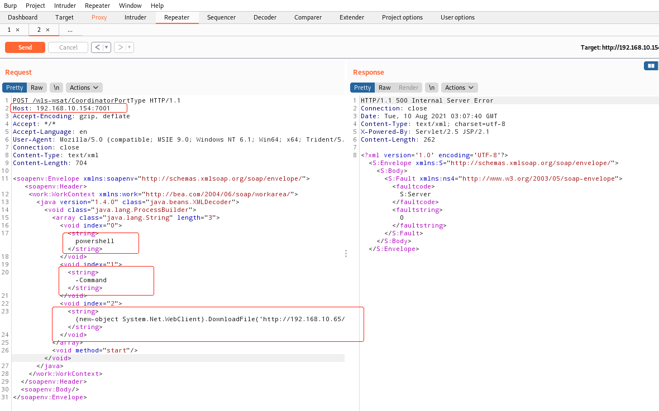Switch to the Proxy tab

click(99, 17)
